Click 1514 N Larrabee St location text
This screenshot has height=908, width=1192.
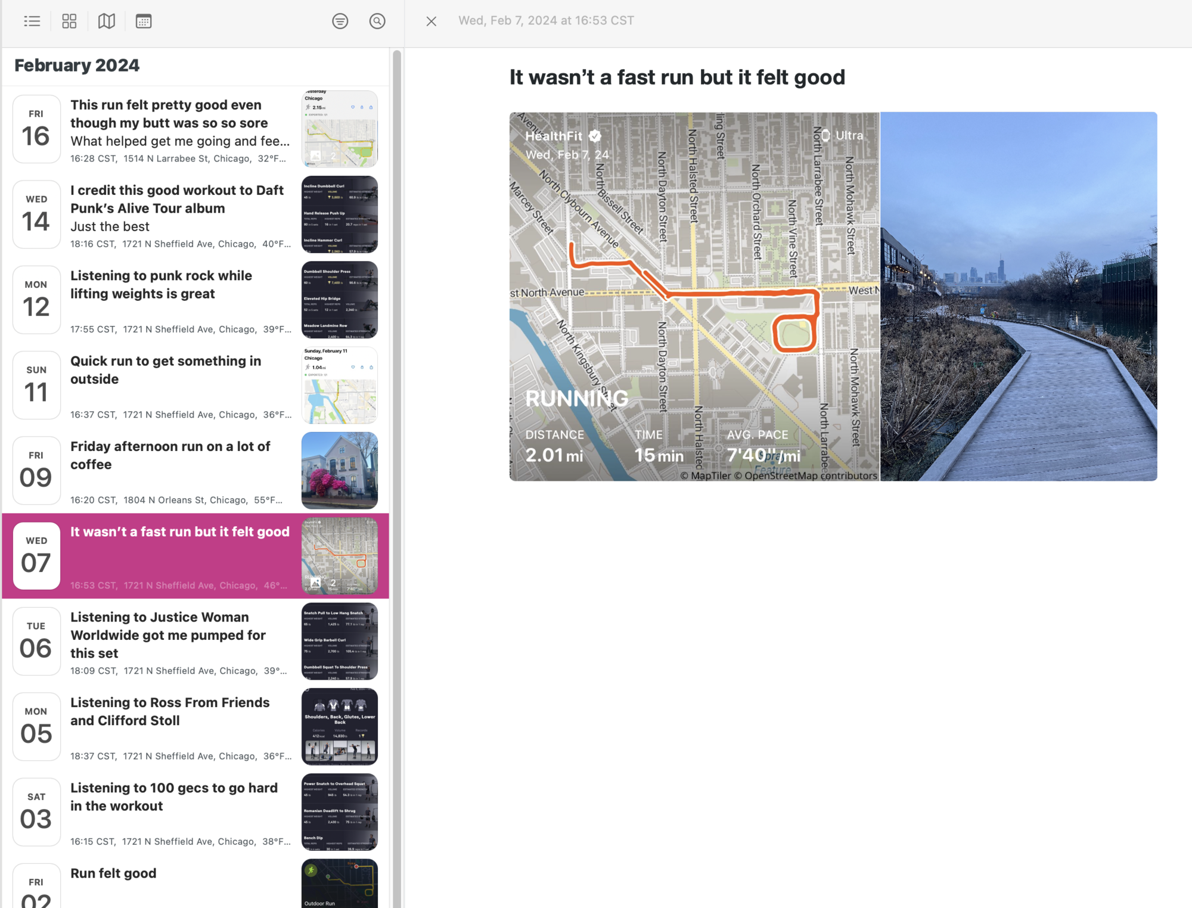pyautogui.click(x=187, y=158)
